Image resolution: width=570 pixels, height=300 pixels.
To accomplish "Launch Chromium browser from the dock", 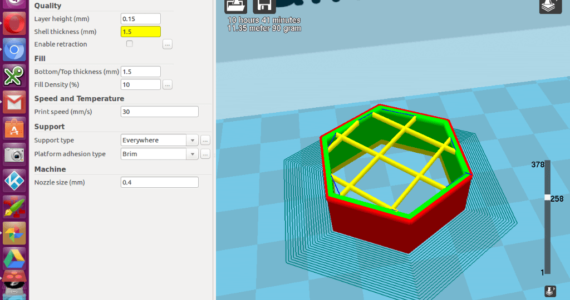I will point(14,49).
